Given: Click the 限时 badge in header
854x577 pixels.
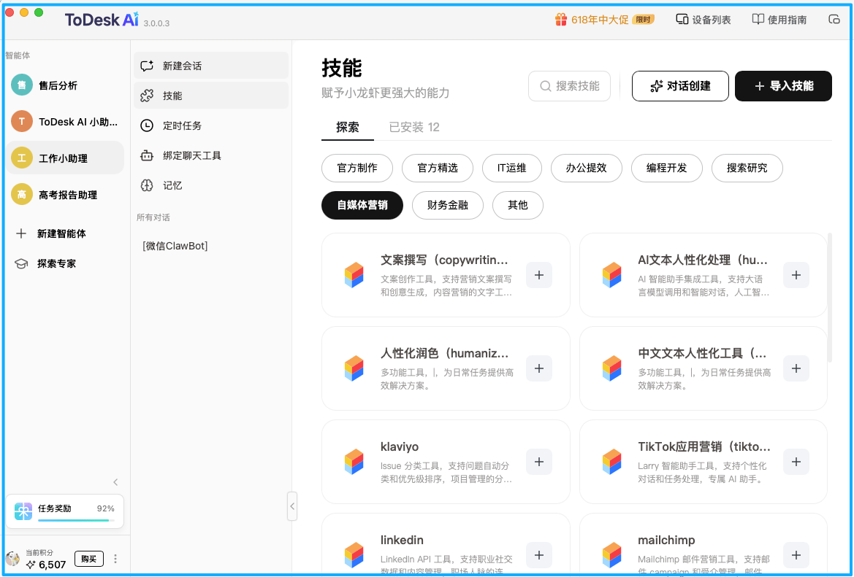Looking at the screenshot, I should [643, 20].
